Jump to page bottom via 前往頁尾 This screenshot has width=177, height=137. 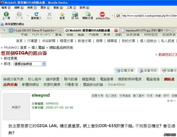click(x=11, y=58)
